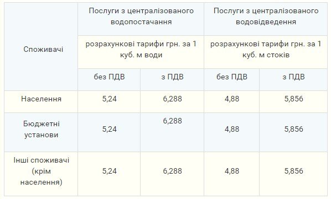Click 6,288 value in Бюджетні установи row

pyautogui.click(x=172, y=121)
